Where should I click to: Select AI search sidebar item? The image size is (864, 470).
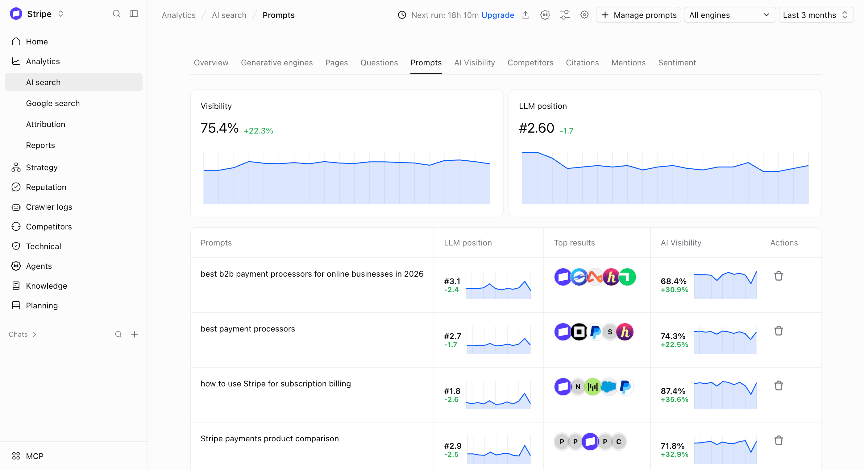click(74, 82)
